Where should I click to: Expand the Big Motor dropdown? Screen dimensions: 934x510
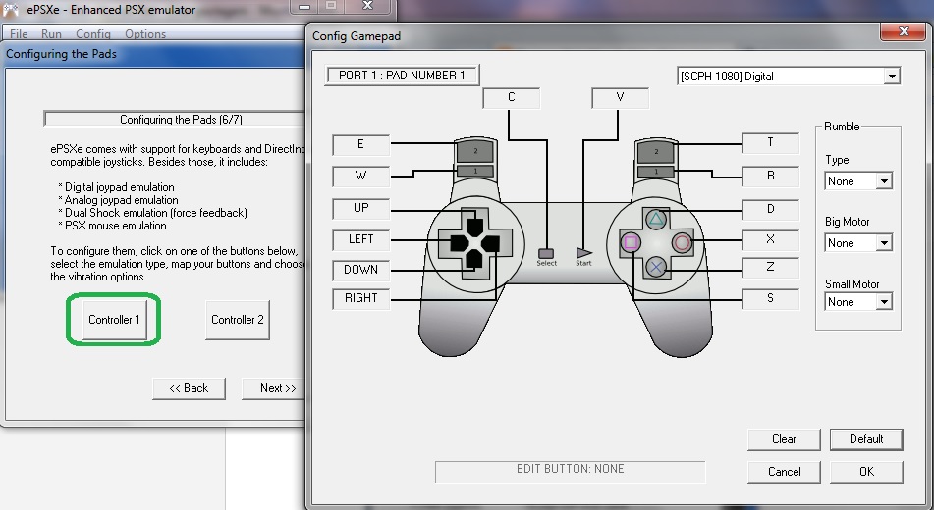click(858, 243)
